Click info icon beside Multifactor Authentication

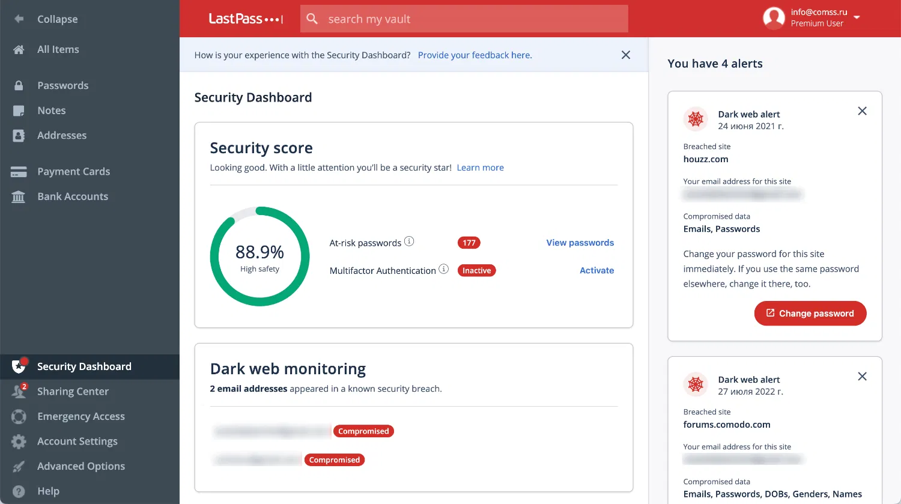[444, 269]
